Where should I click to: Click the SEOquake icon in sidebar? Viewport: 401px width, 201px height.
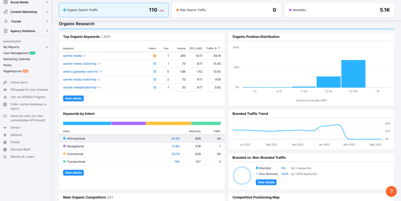(x=5, y=90)
